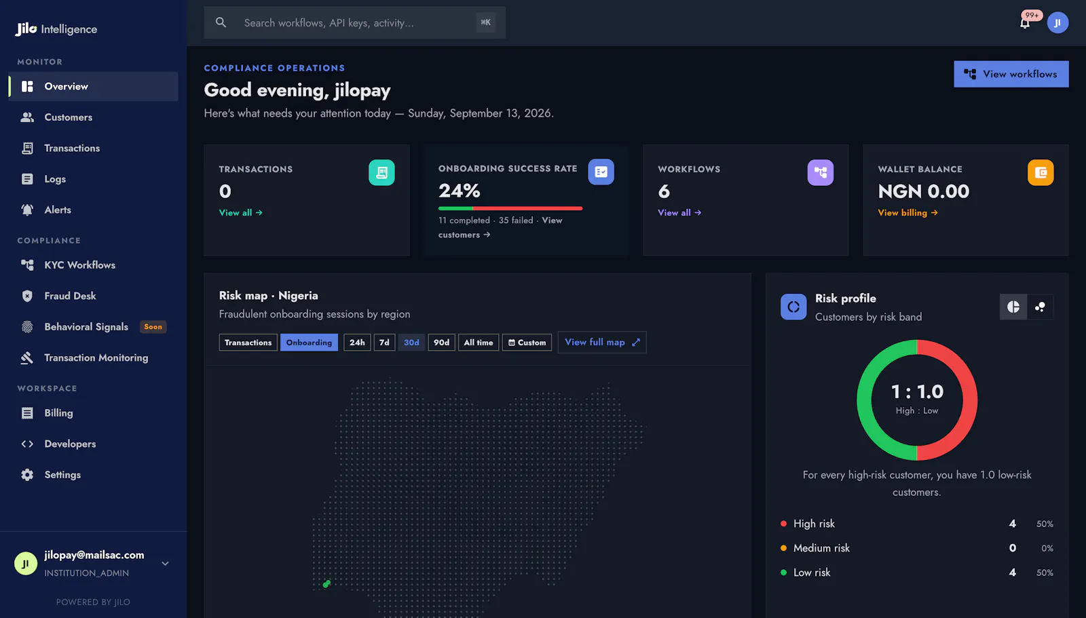Select the 24h time range
The image size is (1086, 618).
click(x=357, y=343)
